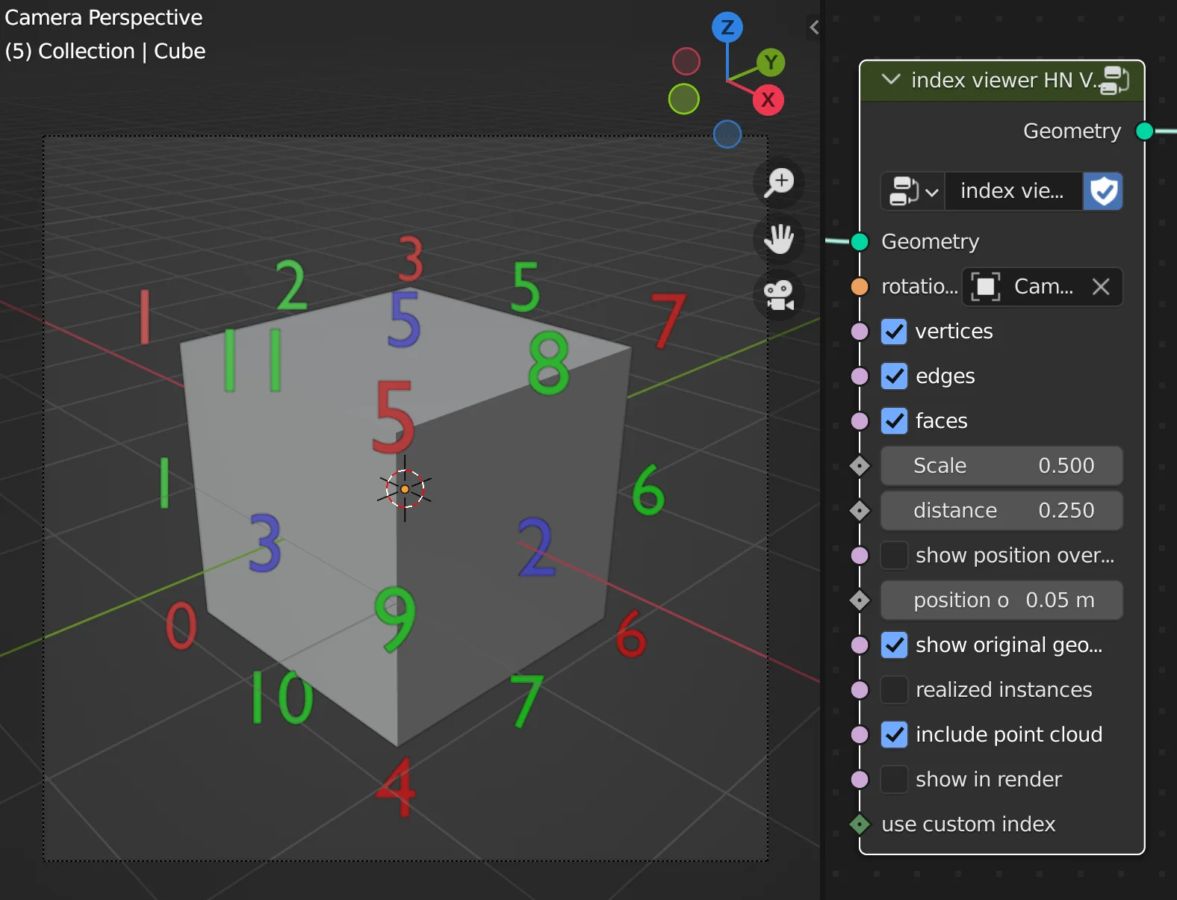This screenshot has width=1177, height=900.
Task: Open the node group browse dropdown
Action: click(x=913, y=191)
